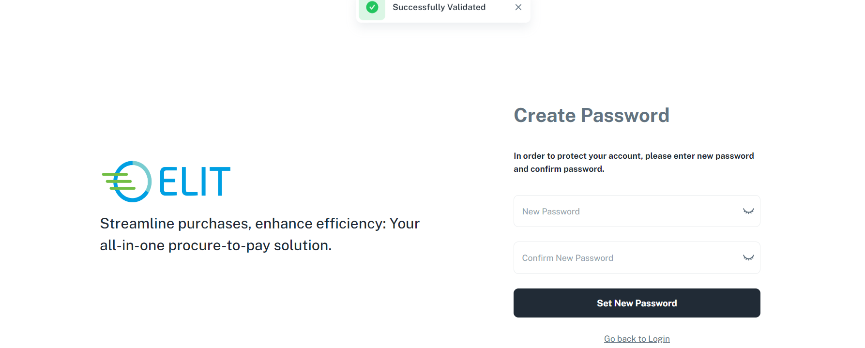Click the green speed lines in logo

point(116,181)
